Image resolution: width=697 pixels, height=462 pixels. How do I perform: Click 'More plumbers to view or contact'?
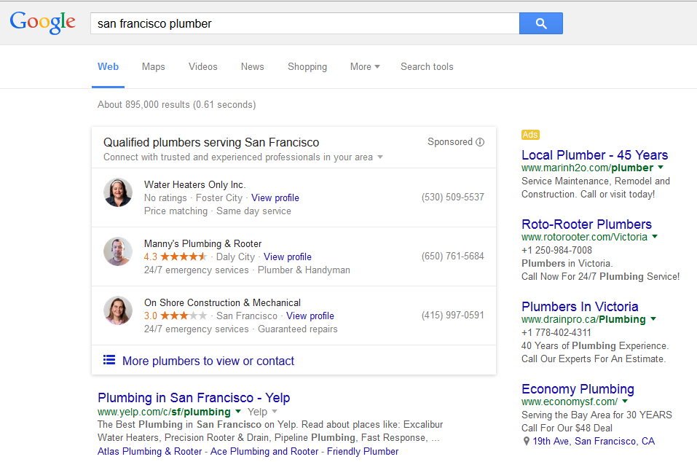(x=208, y=361)
